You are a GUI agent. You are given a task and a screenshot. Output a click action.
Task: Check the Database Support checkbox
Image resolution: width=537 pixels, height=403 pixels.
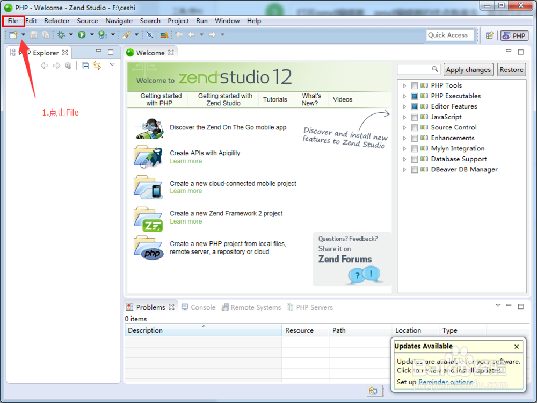(415, 159)
